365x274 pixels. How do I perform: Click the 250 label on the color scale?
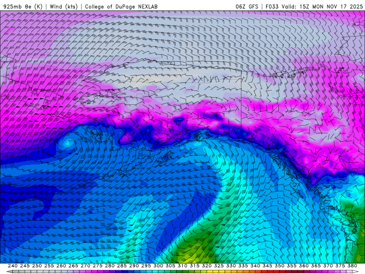coord(37,266)
